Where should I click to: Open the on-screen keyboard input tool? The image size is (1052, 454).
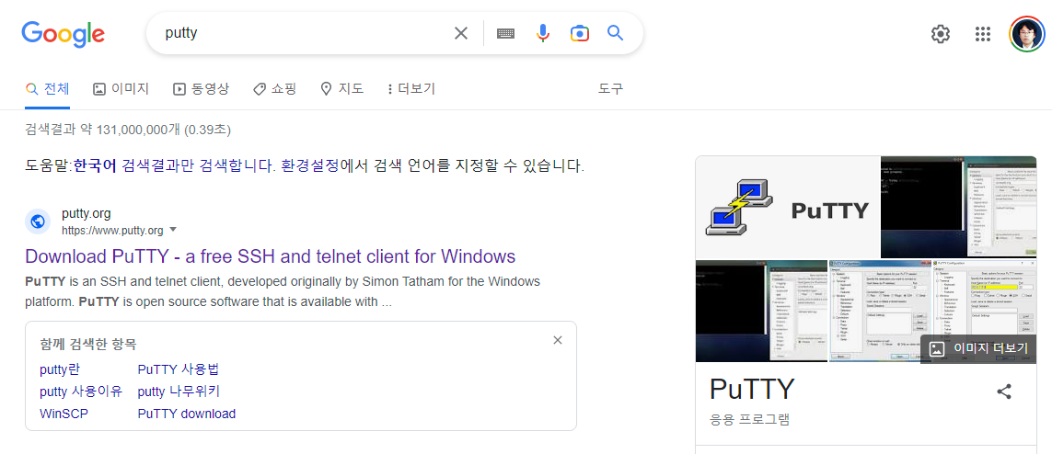click(x=505, y=33)
